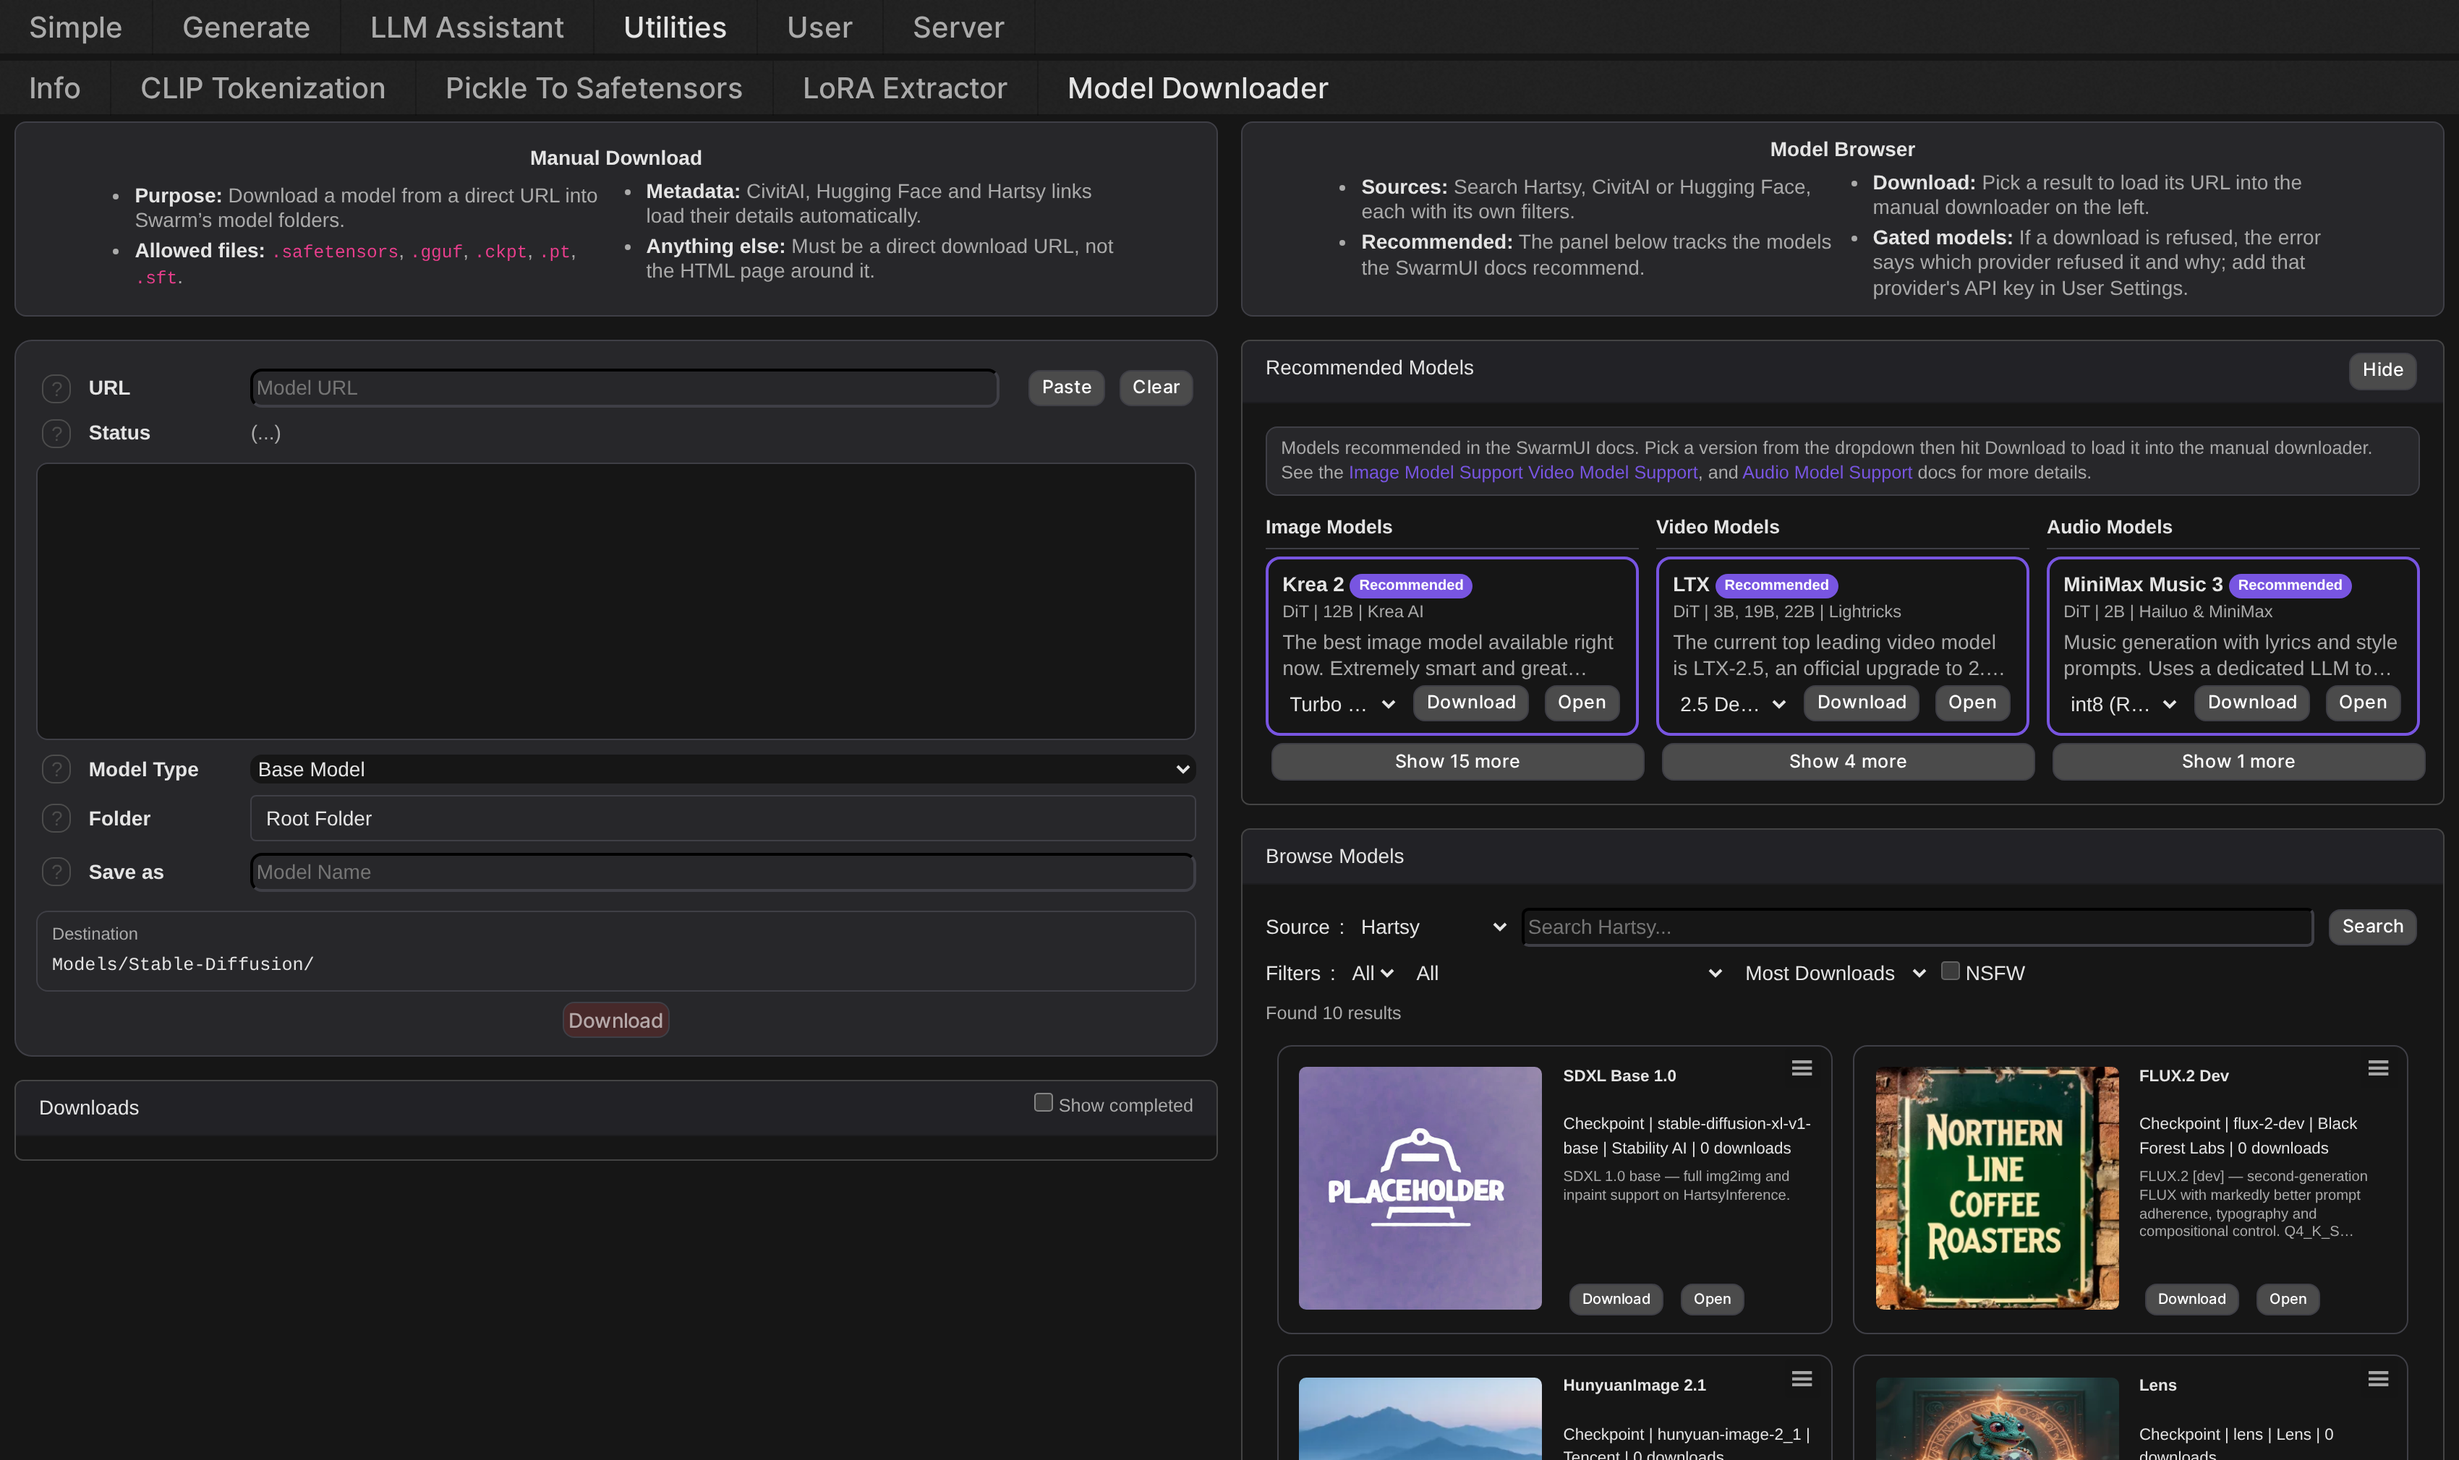Follow the Audio Model Support link

tap(1827, 472)
